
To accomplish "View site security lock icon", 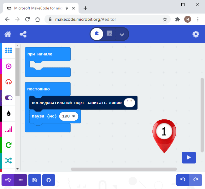I will pos(50,19).
